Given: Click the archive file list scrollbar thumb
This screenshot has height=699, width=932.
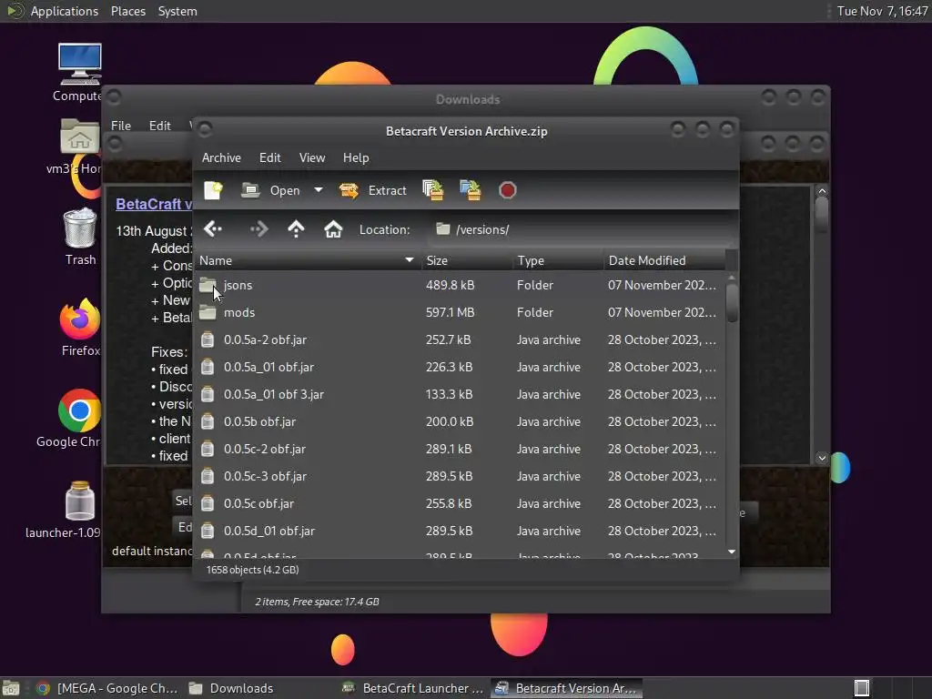Looking at the screenshot, I should pos(732,303).
